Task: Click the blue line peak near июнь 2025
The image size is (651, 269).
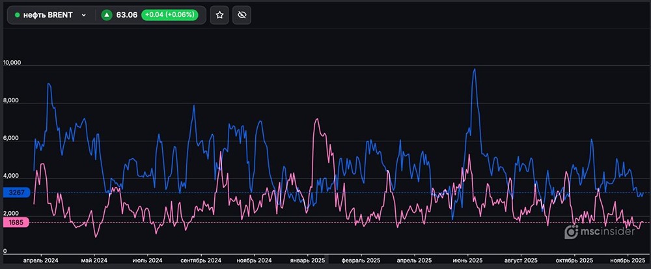Action: pyautogui.click(x=475, y=69)
